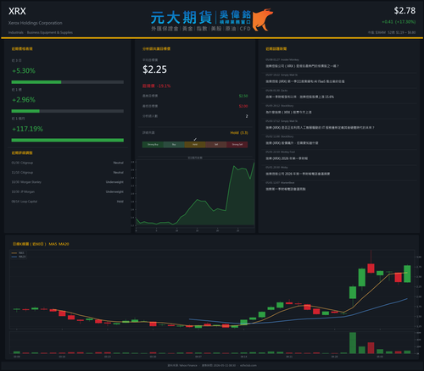
Task: Click the +117.19% full progress bar
Action: pos(67,140)
